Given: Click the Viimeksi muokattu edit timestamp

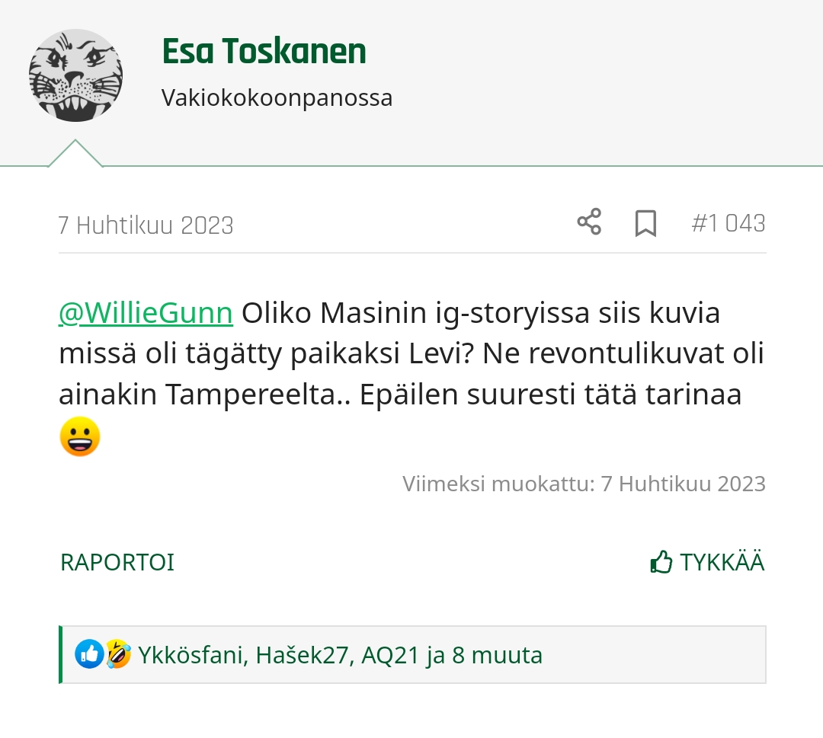Looking at the screenshot, I should click(x=584, y=484).
